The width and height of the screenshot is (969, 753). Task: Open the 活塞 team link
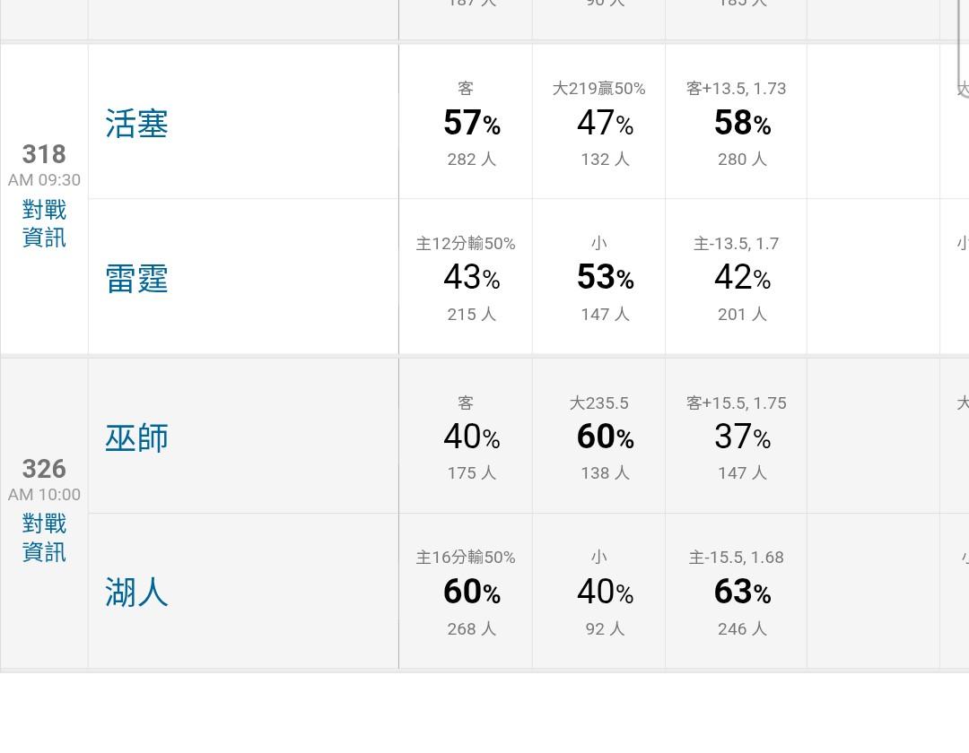pyautogui.click(x=137, y=124)
